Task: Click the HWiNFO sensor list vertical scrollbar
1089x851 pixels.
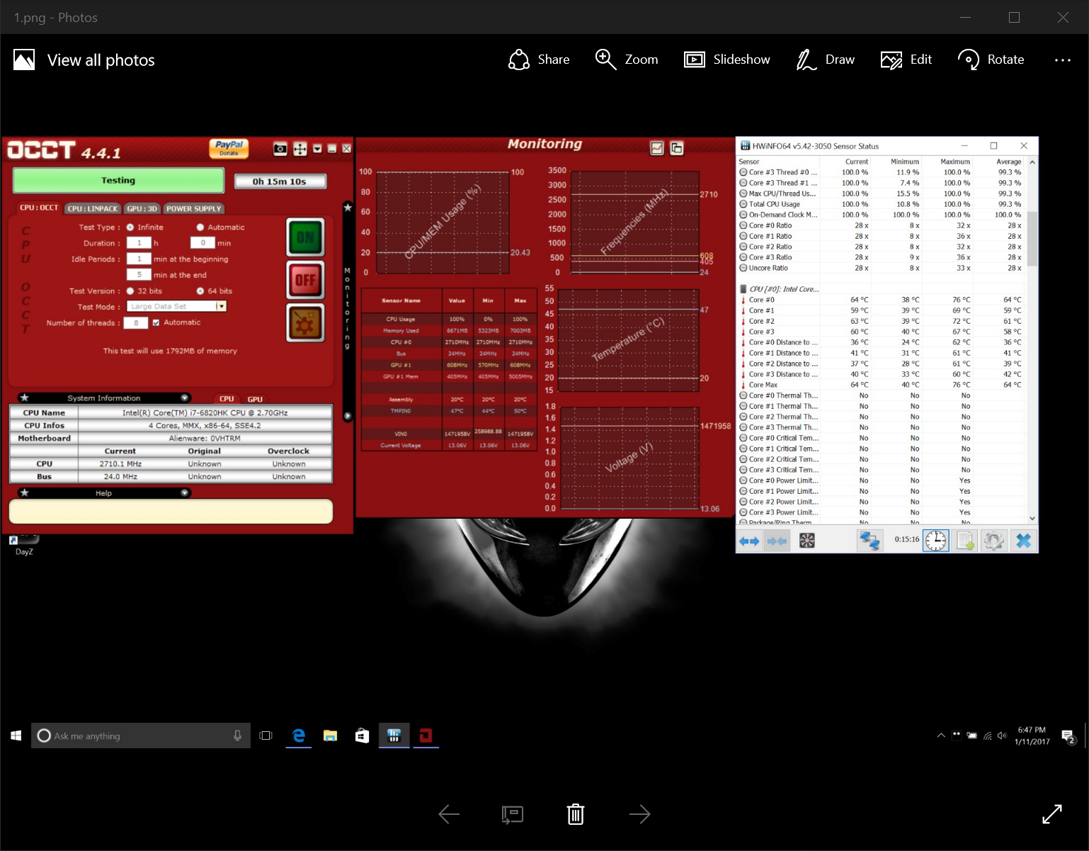Action: pyautogui.click(x=1032, y=239)
